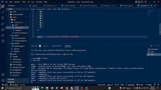Open the Help menu

coord(45,2)
